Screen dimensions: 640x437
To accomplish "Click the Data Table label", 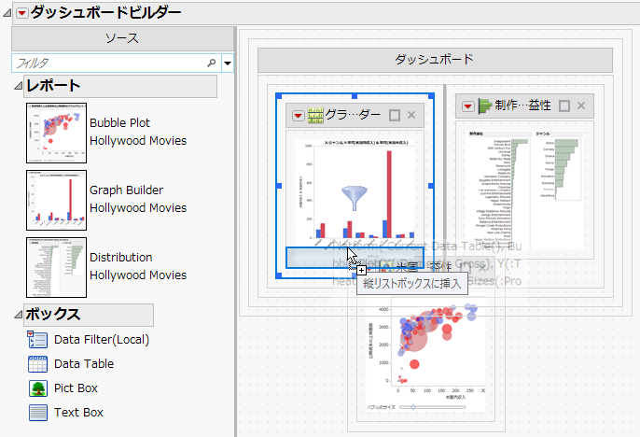I will [x=84, y=364].
